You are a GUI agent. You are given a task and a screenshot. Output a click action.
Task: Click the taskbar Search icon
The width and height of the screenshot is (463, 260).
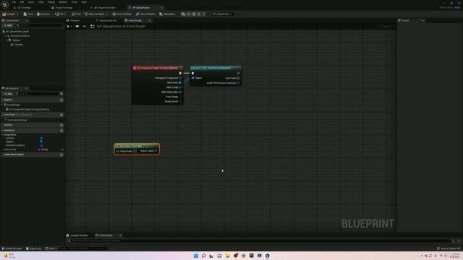click(x=204, y=256)
